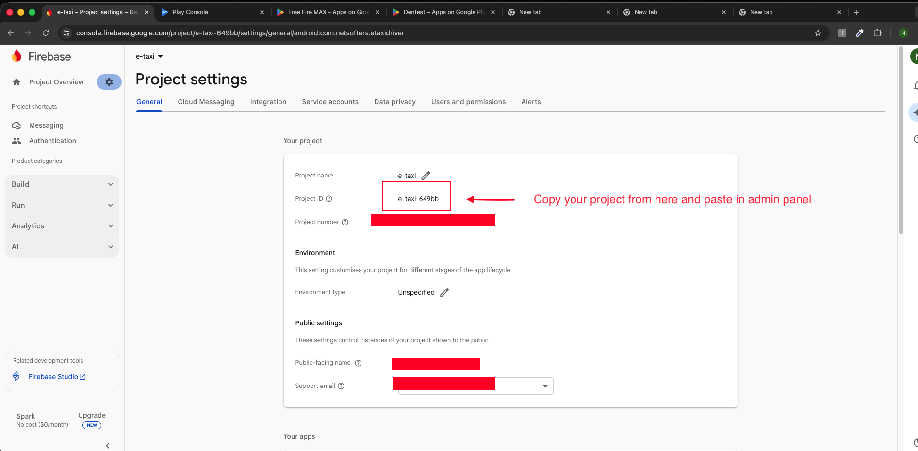Click the Project settings heading
This screenshot has width=918, height=451.
point(192,79)
